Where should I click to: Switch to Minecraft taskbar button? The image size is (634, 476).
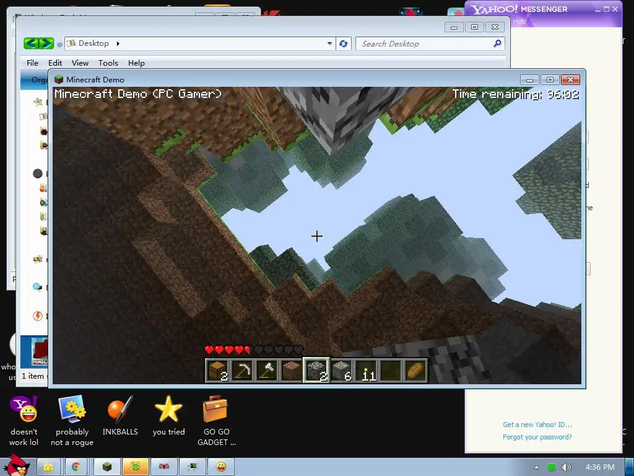(x=106, y=467)
